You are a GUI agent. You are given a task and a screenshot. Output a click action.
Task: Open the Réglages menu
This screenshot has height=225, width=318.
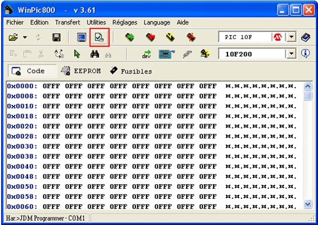[125, 22]
